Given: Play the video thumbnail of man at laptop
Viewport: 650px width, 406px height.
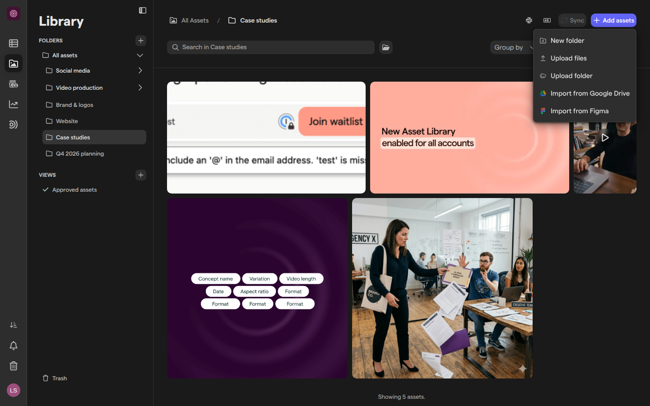Looking at the screenshot, I should point(605,138).
